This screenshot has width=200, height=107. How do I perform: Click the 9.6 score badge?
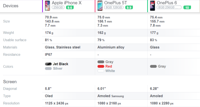pyautogui.click(x=70, y=8)
